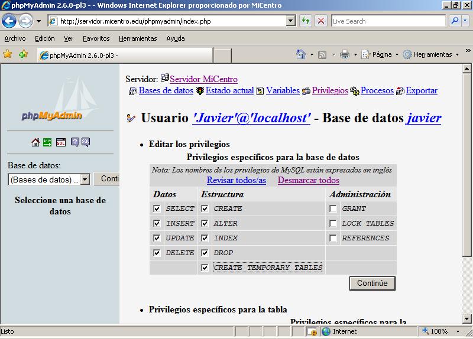The image size is (473, 339).
Task: Open the SQL query window icon
Action: (x=61, y=142)
